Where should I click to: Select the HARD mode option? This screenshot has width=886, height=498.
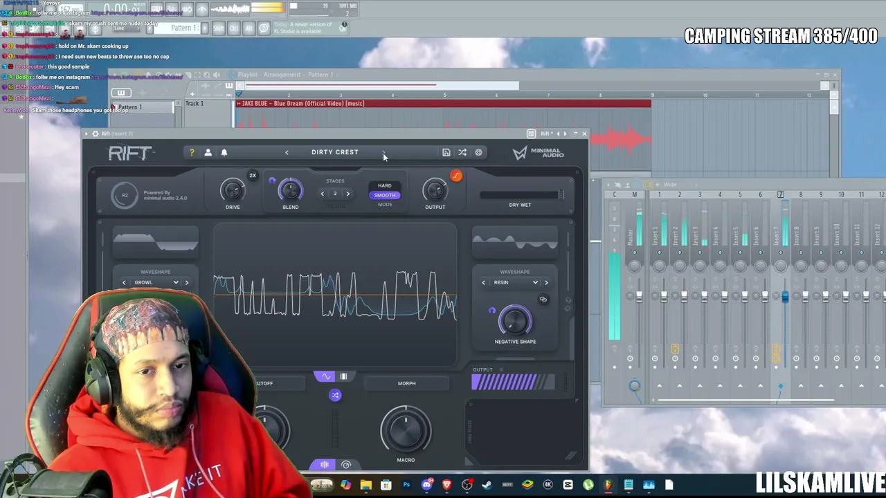pos(385,185)
